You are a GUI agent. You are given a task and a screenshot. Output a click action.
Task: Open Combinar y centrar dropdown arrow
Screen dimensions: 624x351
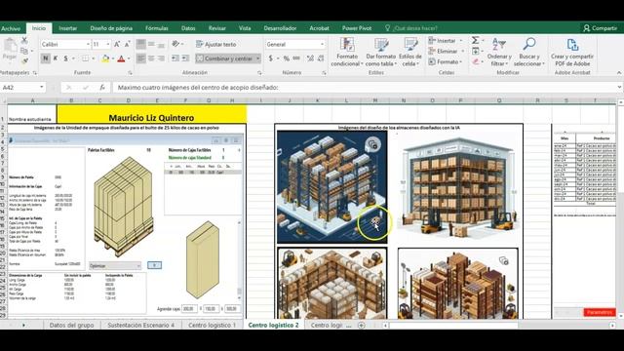[257, 58]
